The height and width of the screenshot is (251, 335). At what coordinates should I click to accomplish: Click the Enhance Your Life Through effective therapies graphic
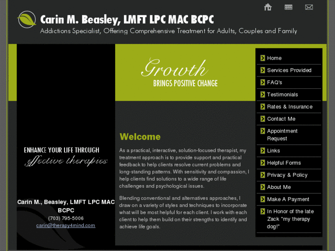coord(66,157)
